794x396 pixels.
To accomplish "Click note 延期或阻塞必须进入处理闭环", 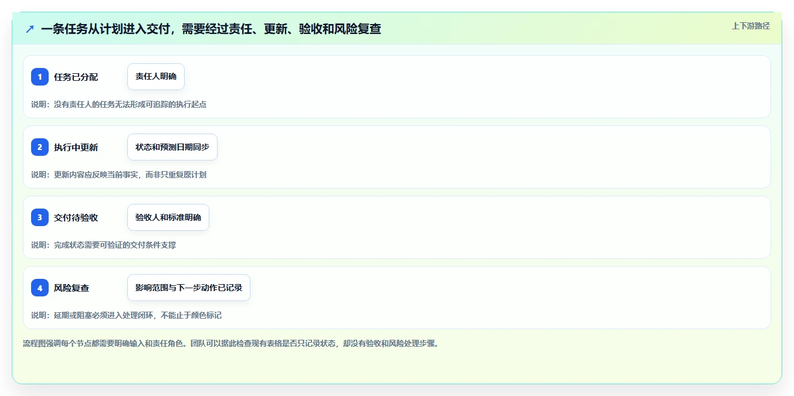I will pos(126,315).
